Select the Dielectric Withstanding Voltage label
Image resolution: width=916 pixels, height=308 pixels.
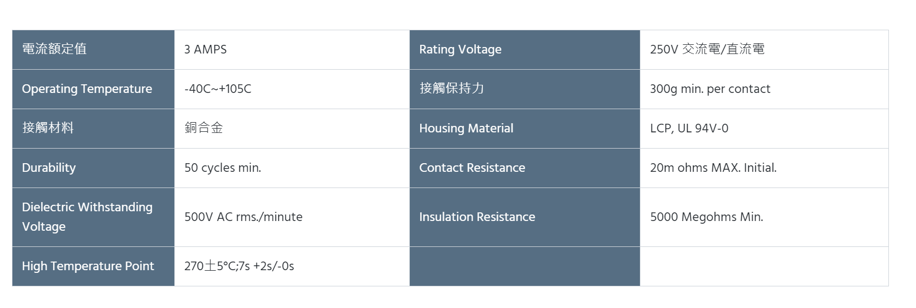click(x=87, y=217)
